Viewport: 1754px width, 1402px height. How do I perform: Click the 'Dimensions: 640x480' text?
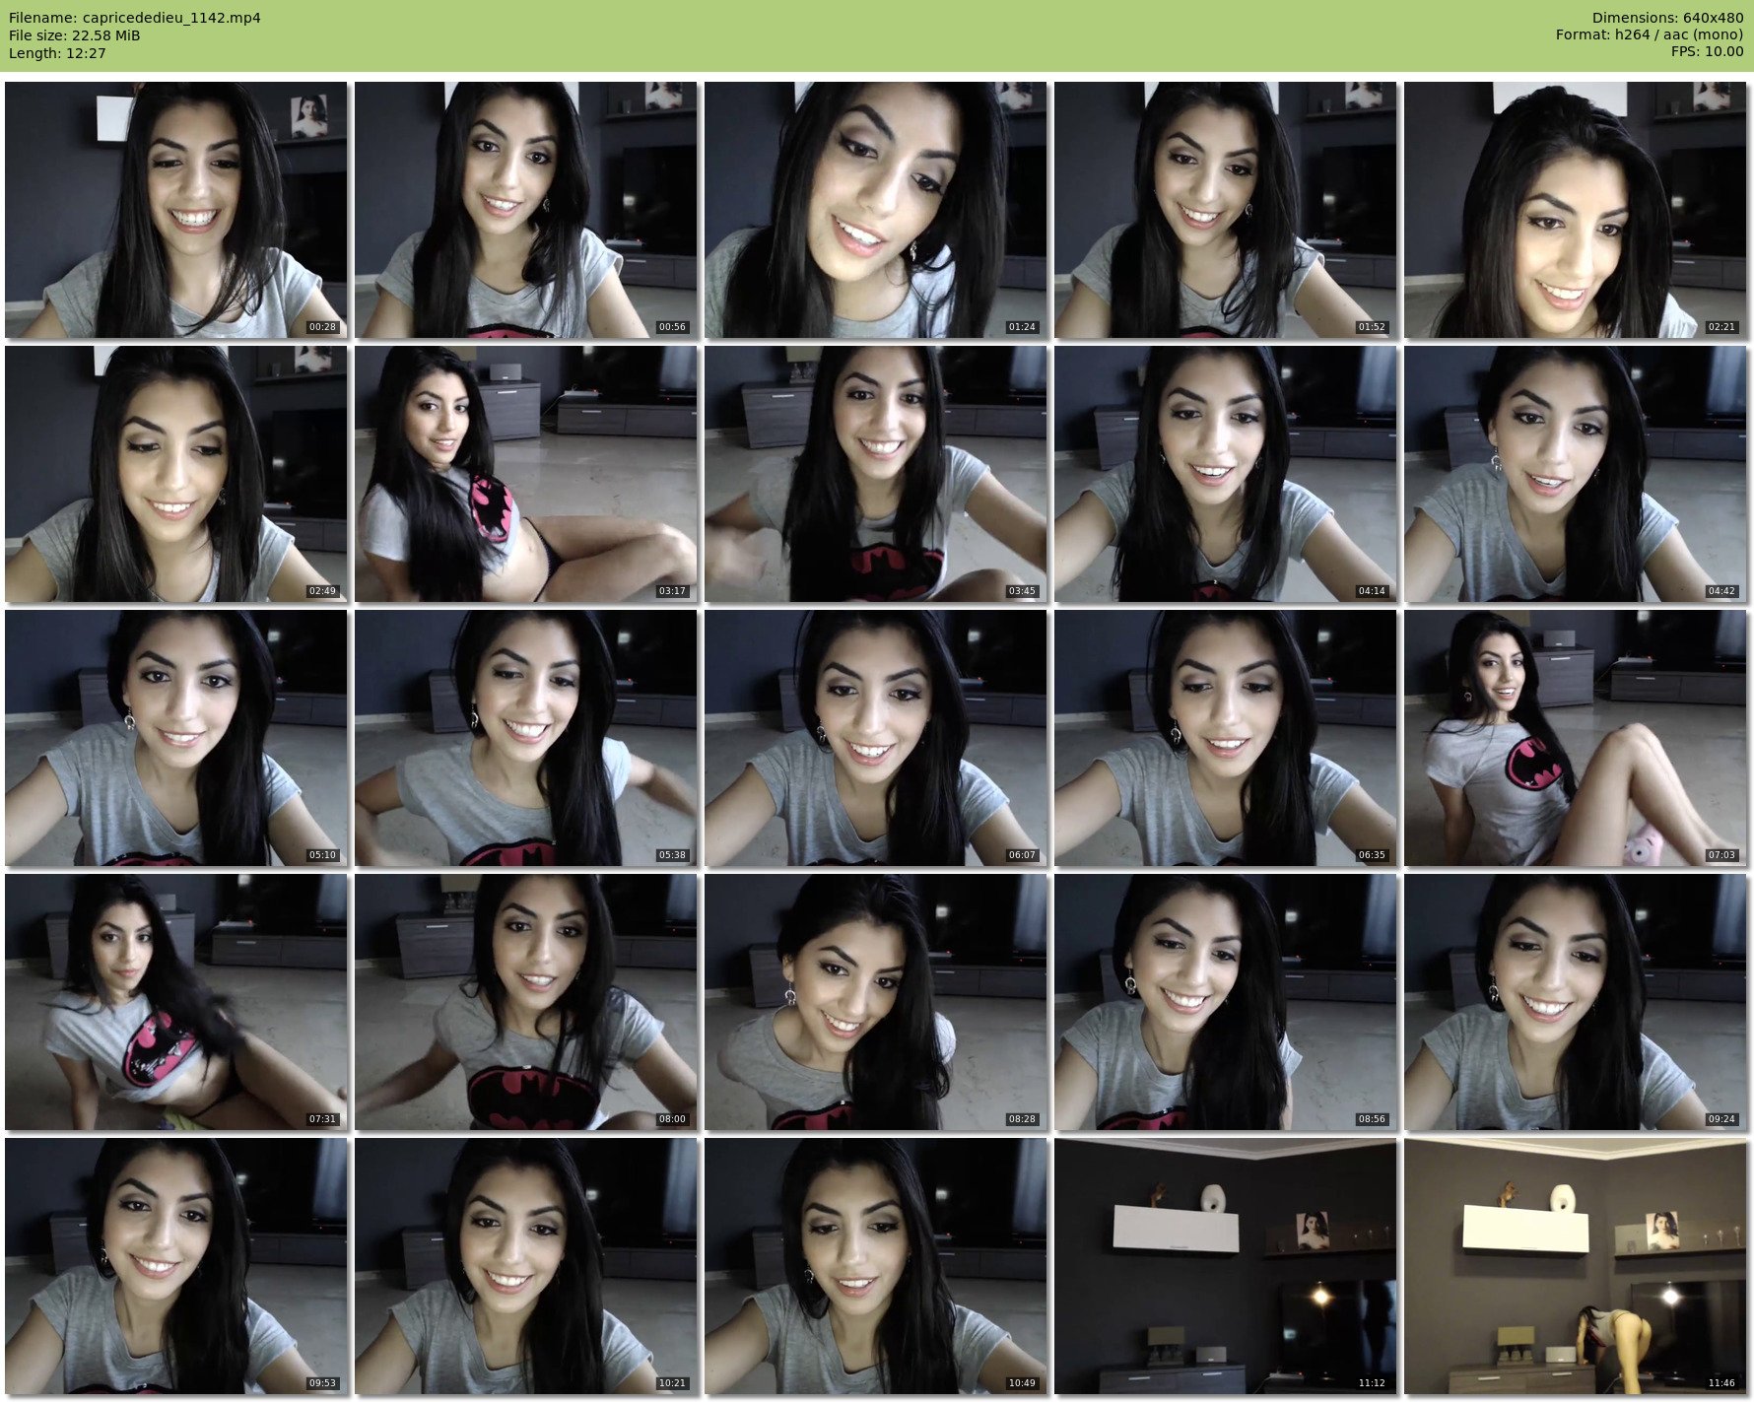(1667, 18)
